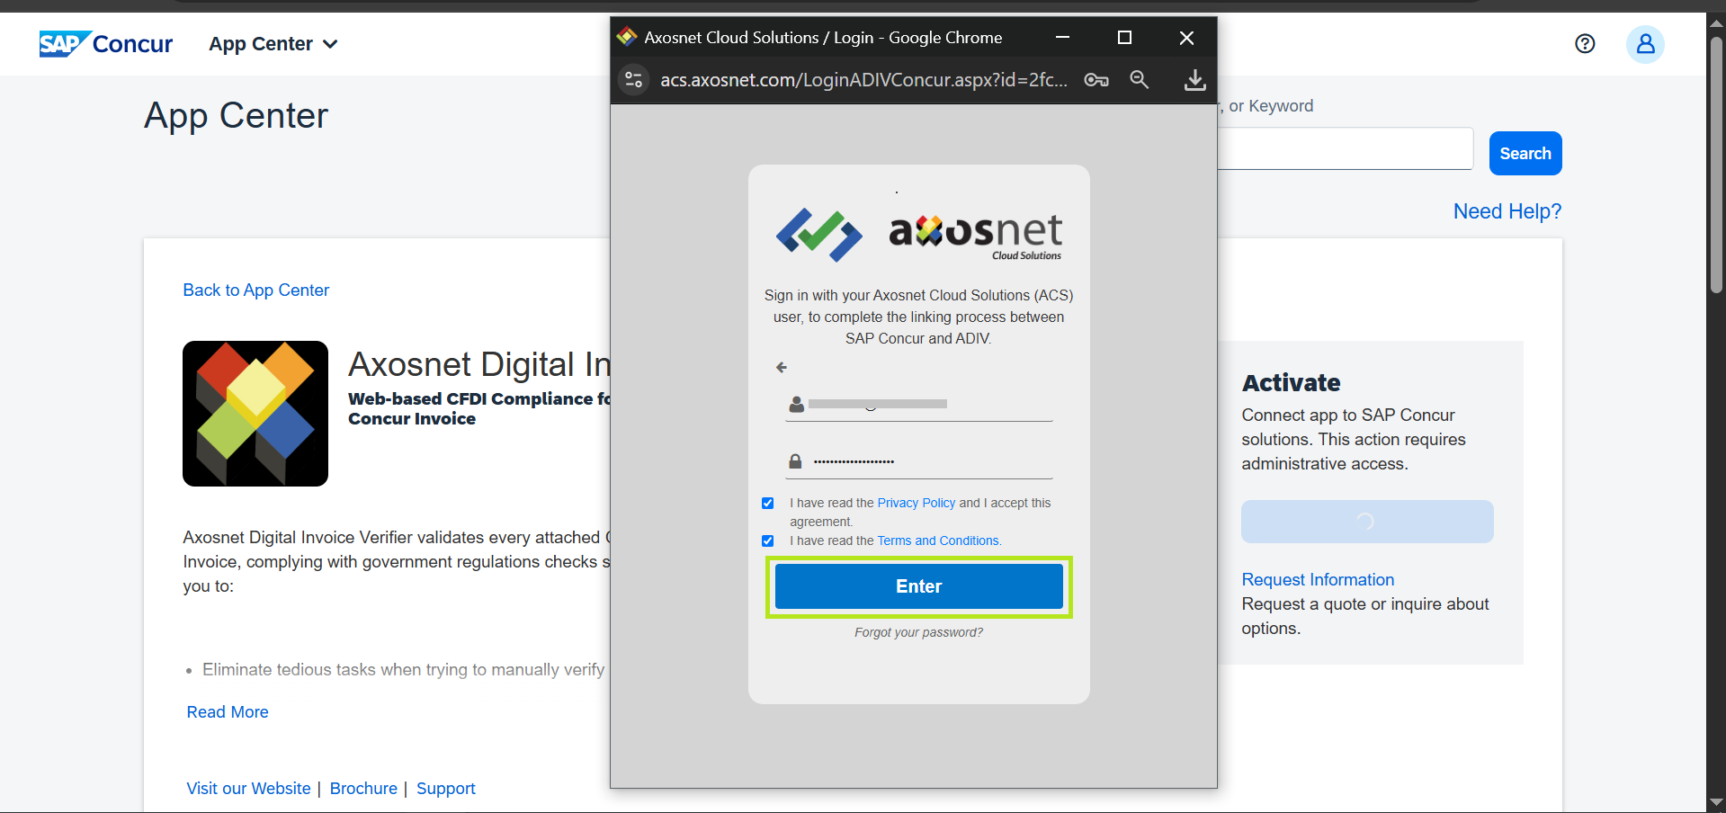The width and height of the screenshot is (1726, 813).
Task: Click the Search button
Action: coord(1525,154)
